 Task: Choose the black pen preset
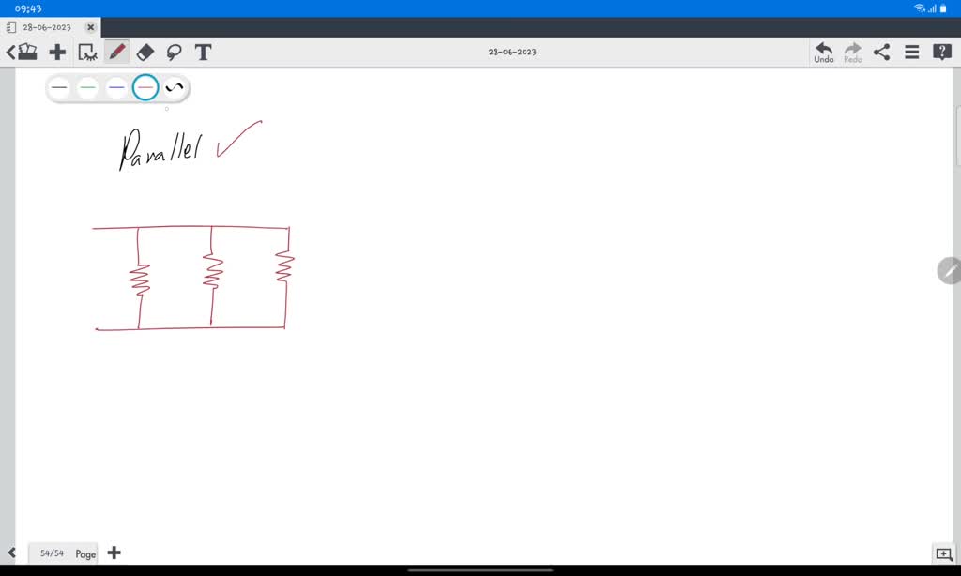coord(59,87)
